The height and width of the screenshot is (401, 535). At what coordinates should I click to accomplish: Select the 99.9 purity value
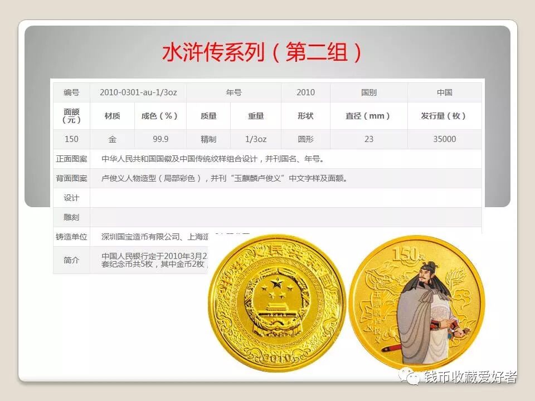coord(160,139)
